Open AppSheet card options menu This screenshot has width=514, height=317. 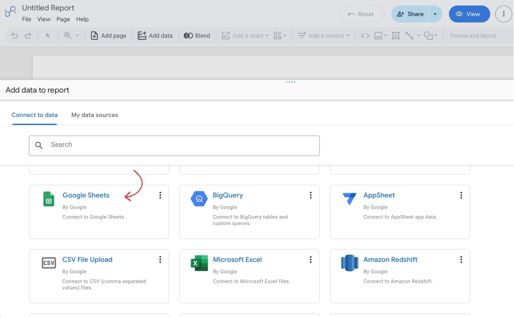[x=461, y=195]
